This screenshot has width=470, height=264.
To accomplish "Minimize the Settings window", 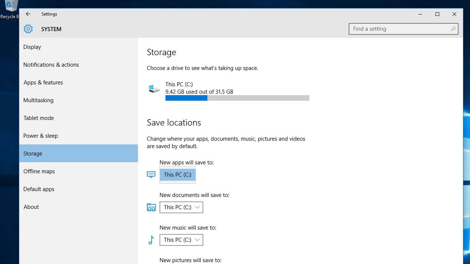I will [420, 14].
